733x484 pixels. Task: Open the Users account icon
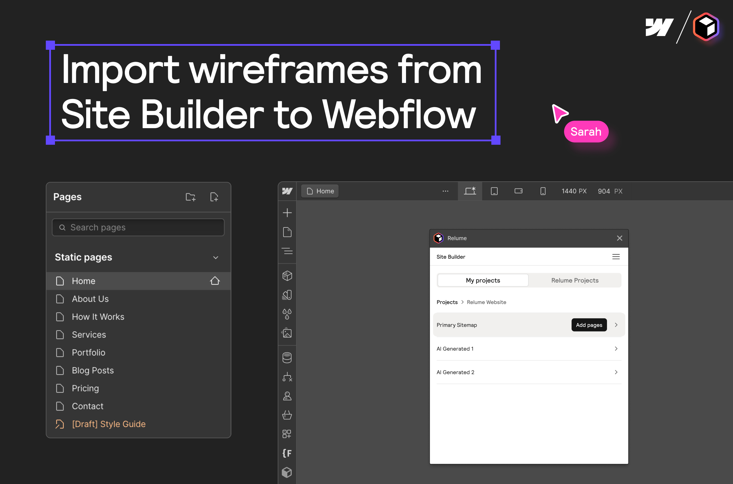coord(287,396)
